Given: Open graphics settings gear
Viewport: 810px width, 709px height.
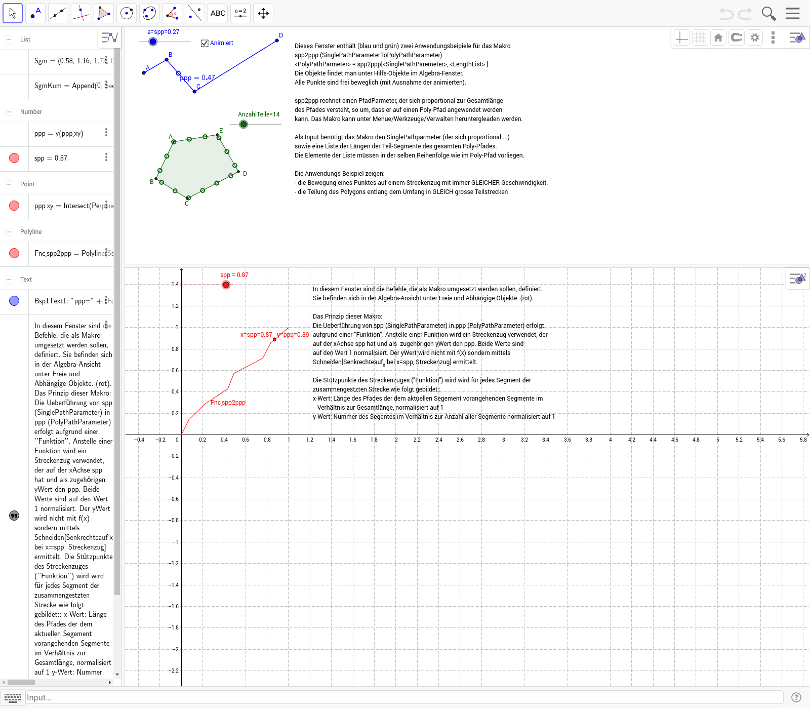Looking at the screenshot, I should click(x=755, y=37).
